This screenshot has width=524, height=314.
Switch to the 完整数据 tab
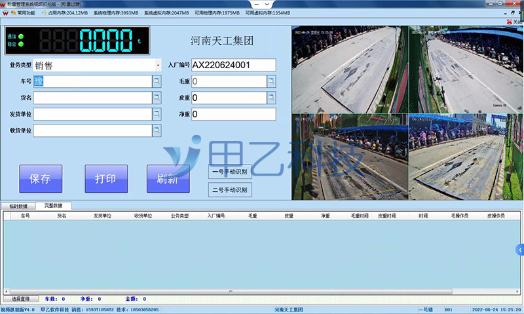(53, 206)
